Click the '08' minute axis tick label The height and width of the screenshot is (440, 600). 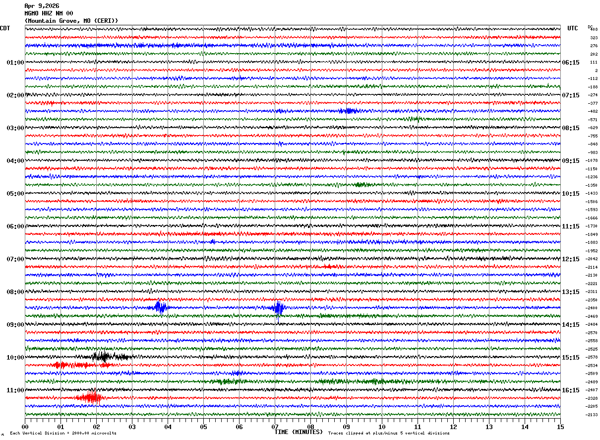tap(310, 427)
